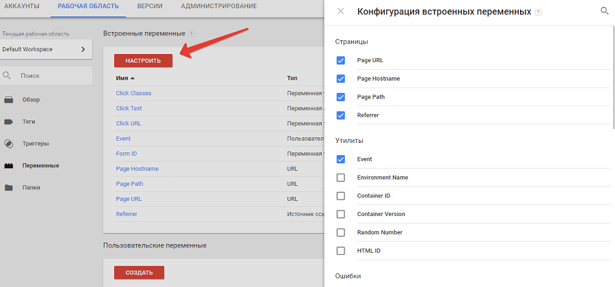Uncheck the Page URL checkbox
Screen dimensions: 615x287
(x=341, y=60)
